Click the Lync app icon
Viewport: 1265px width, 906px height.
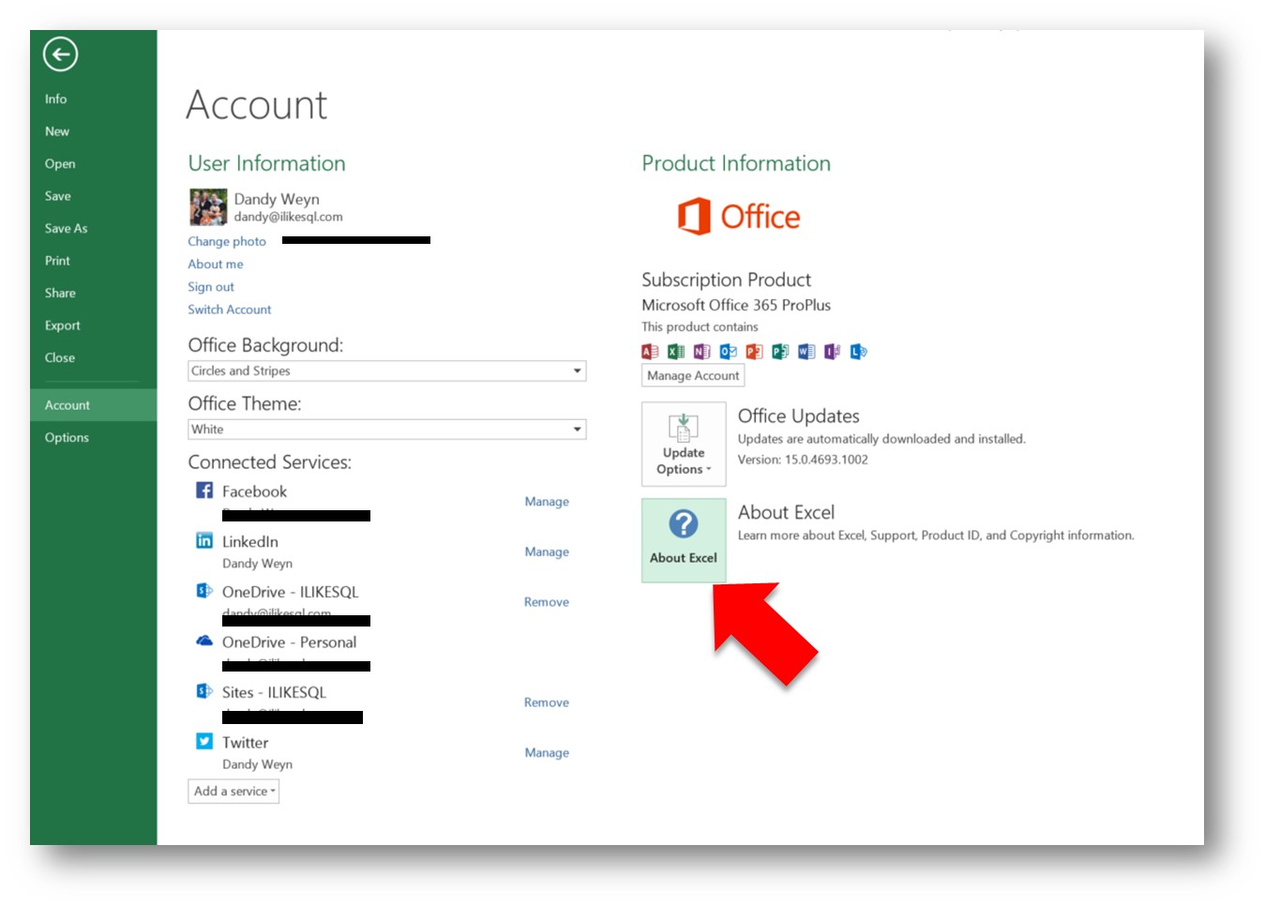tap(858, 352)
